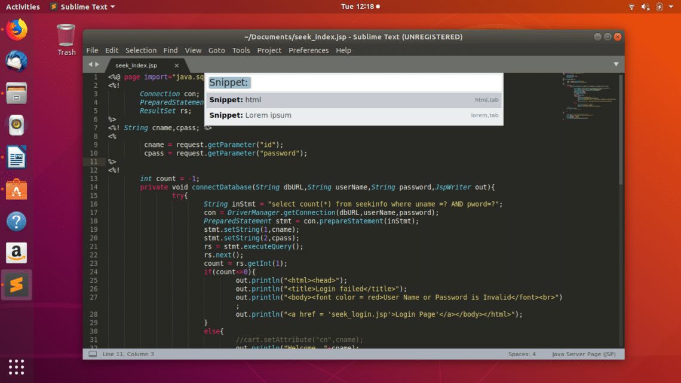Open the Selection menu
This screenshot has width=681, height=383.
(x=141, y=50)
